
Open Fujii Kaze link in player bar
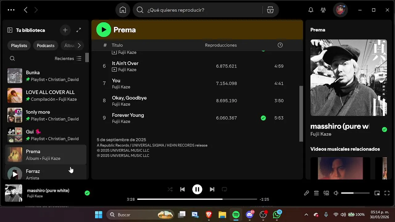(35, 196)
